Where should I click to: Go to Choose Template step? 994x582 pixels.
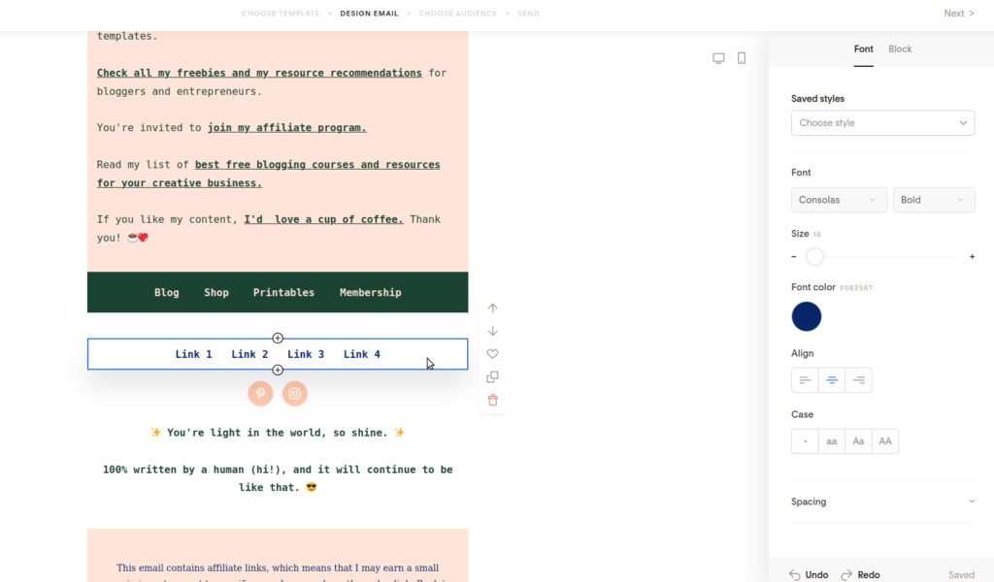(x=281, y=14)
